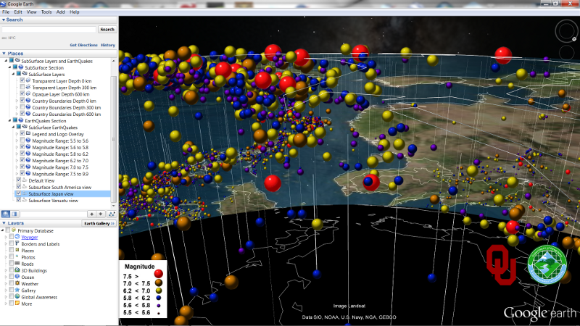
Task: Open the Add menu
Action: (x=60, y=12)
